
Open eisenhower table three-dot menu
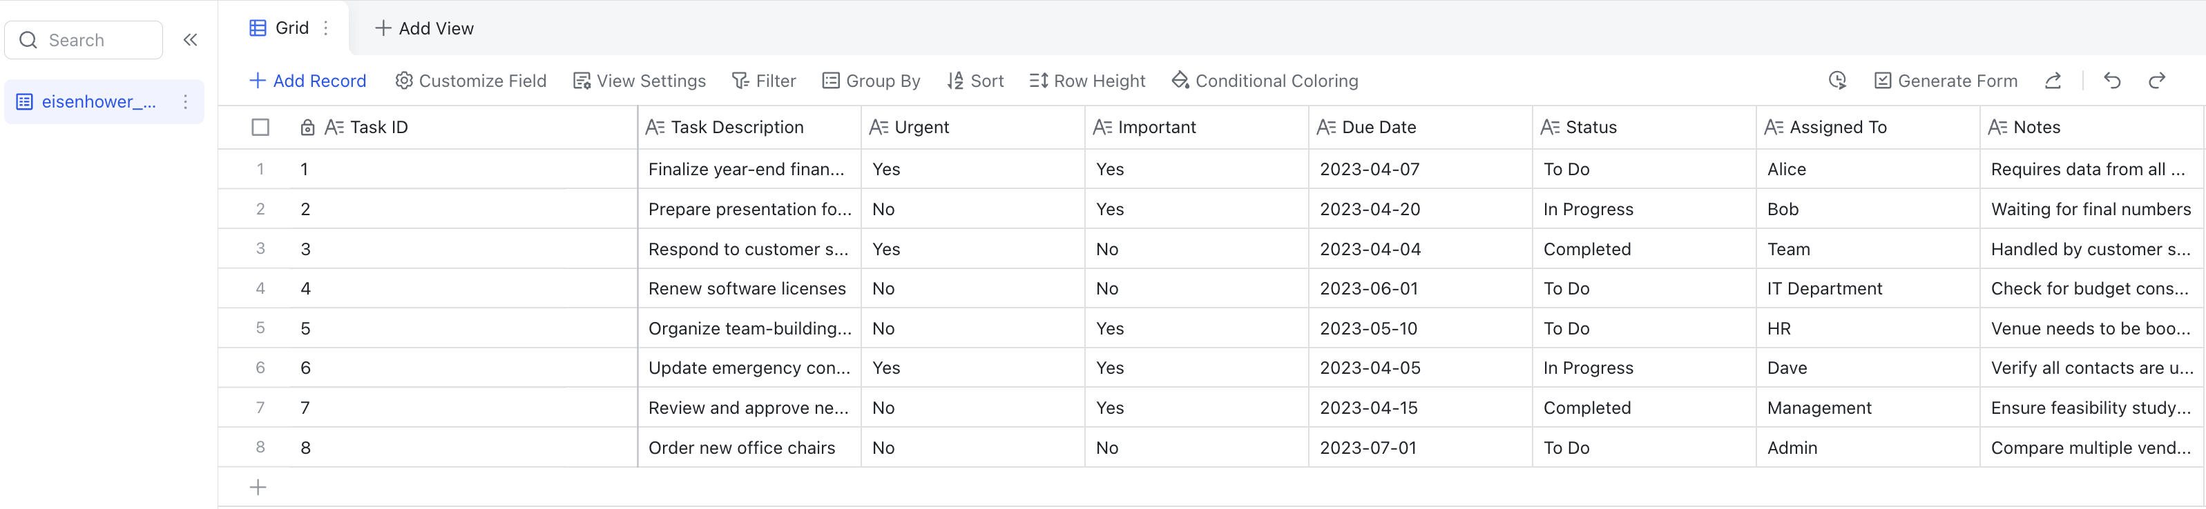pos(185,102)
